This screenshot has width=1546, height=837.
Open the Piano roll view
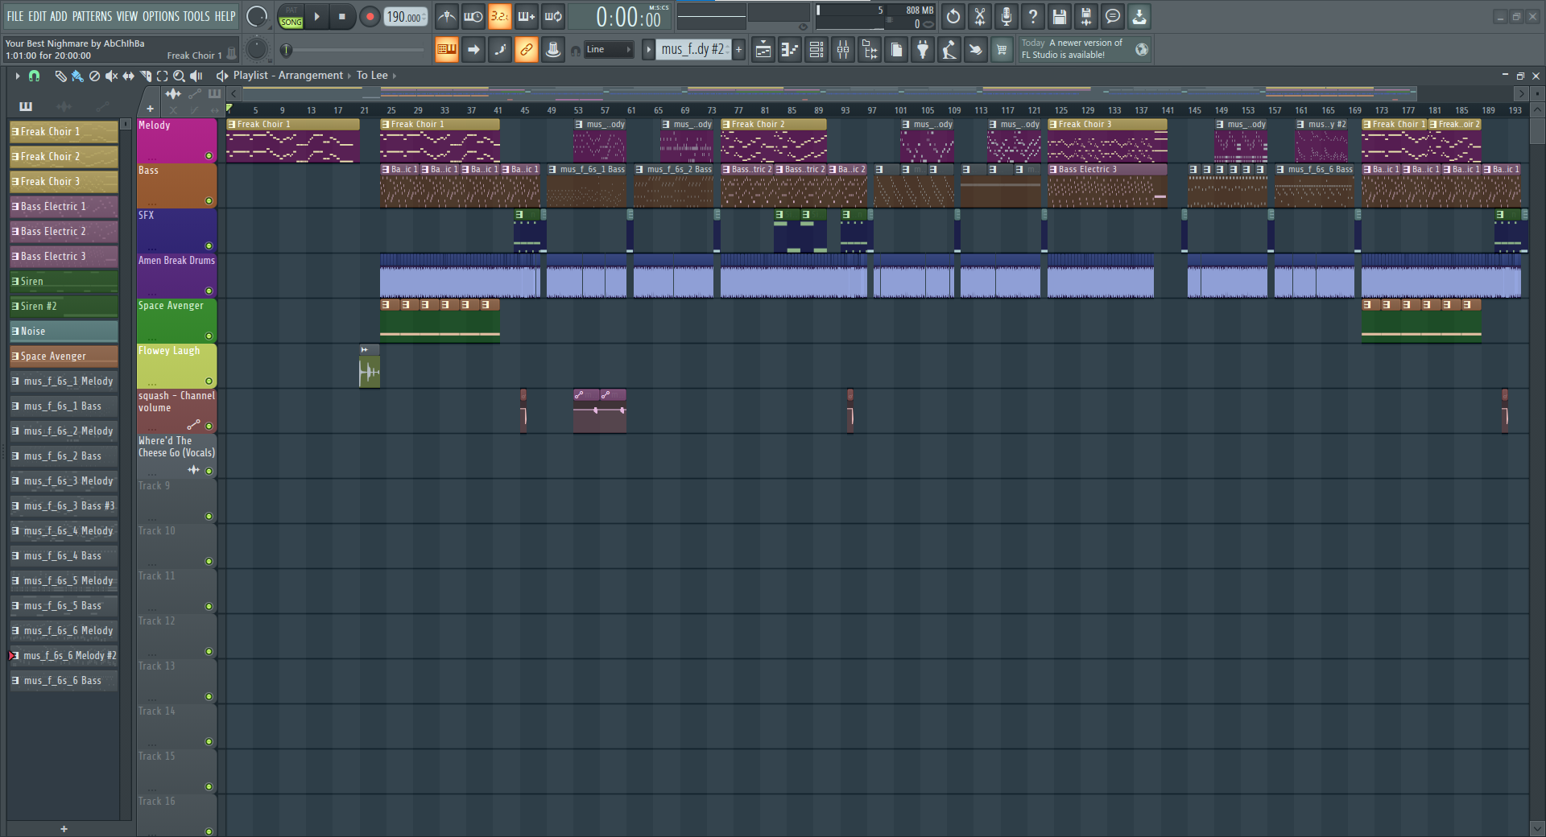tap(790, 50)
